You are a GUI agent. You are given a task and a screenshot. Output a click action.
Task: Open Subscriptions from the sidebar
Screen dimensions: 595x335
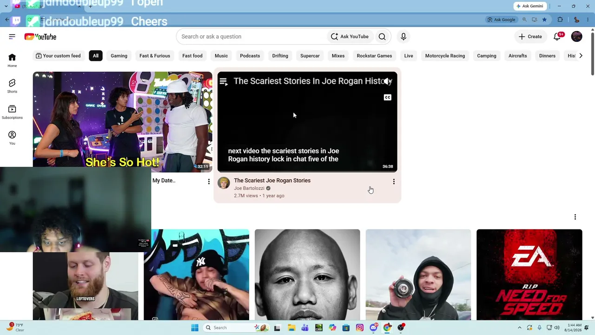tap(12, 112)
